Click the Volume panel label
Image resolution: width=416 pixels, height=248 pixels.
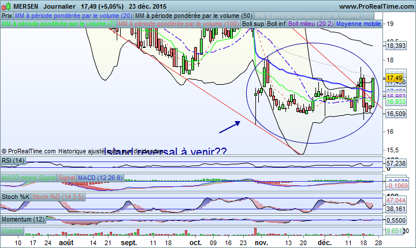(12, 231)
